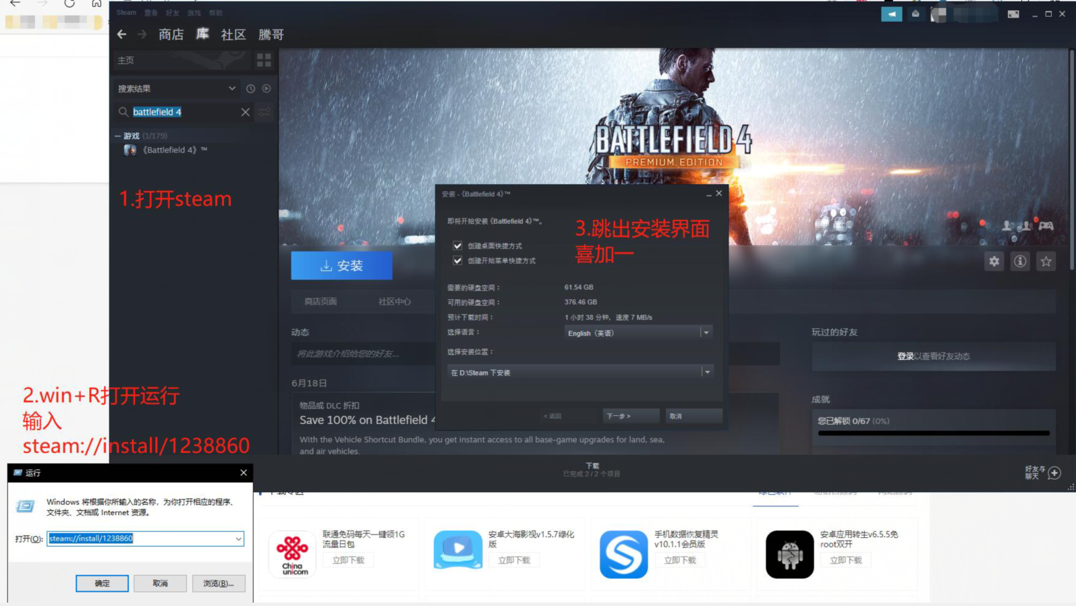1076x606 pixels.
Task: Open game settings gear icon
Action: coord(994,262)
